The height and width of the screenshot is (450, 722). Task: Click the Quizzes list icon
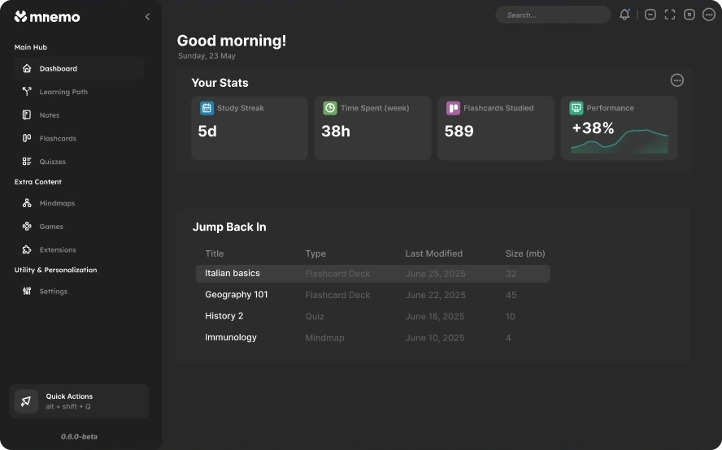pyautogui.click(x=27, y=162)
